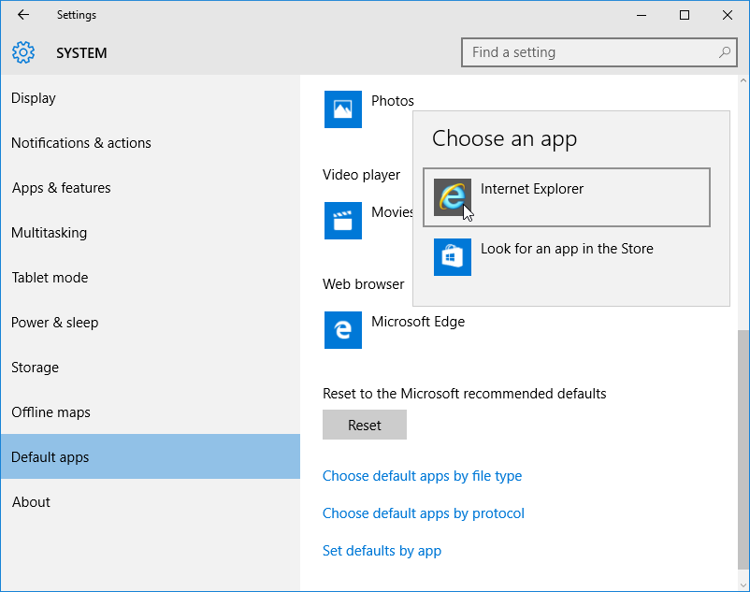Open the About page

click(x=151, y=501)
